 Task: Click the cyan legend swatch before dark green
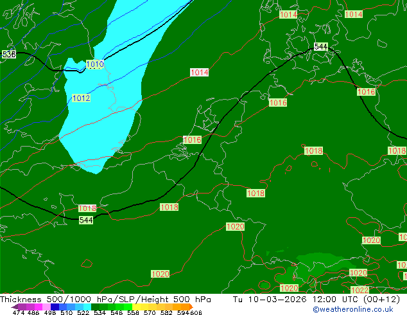[x=87, y=307]
